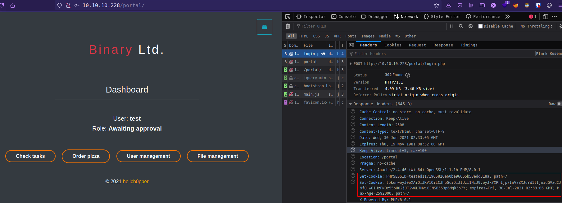Click the Filter URLs input field
This screenshot has width=562, height=203.
click(369, 26)
